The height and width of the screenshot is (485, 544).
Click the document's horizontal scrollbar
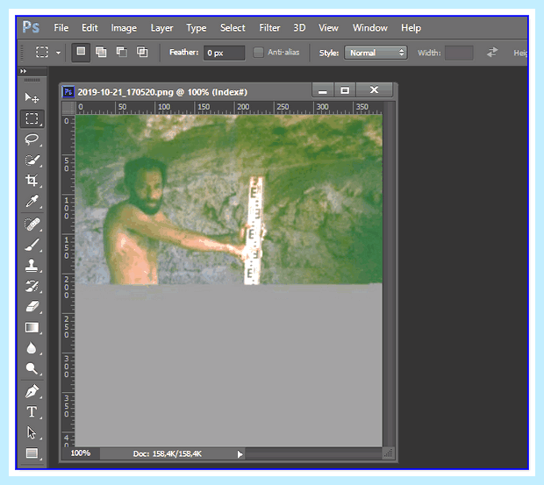[x=313, y=453]
